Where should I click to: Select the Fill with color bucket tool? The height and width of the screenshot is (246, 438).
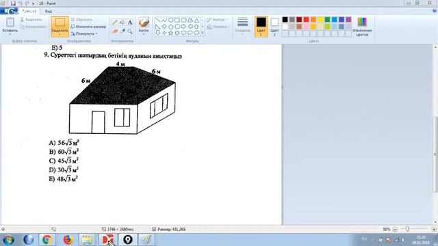click(123, 23)
